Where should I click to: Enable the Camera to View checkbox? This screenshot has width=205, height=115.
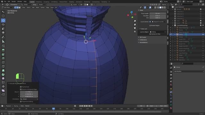pyautogui.click(x=150, y=34)
